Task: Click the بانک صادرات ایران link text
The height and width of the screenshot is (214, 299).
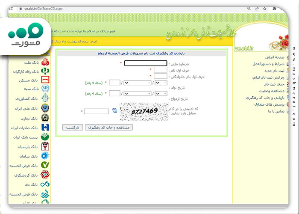Action: (x=24, y=128)
